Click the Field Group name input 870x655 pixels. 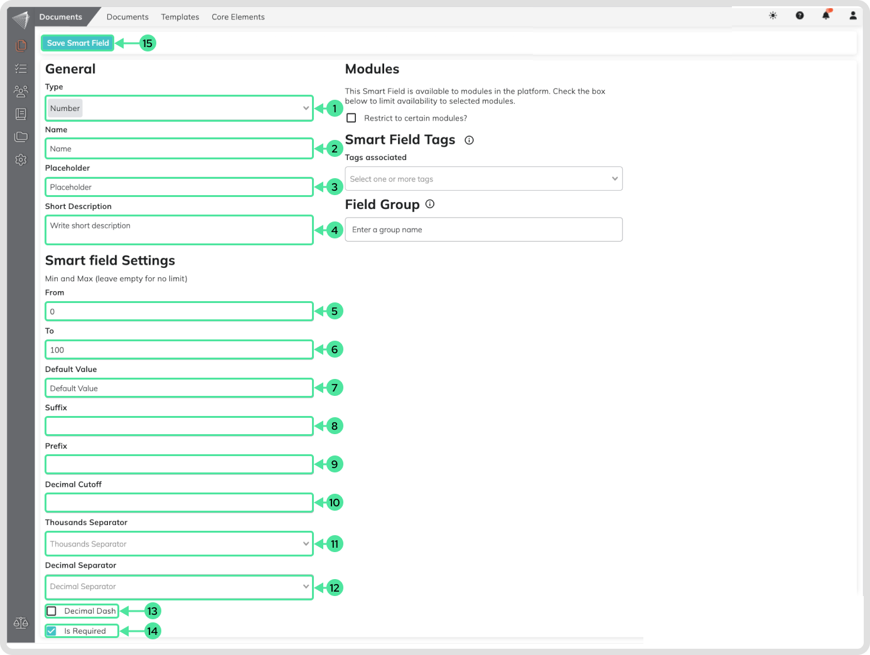[483, 230]
